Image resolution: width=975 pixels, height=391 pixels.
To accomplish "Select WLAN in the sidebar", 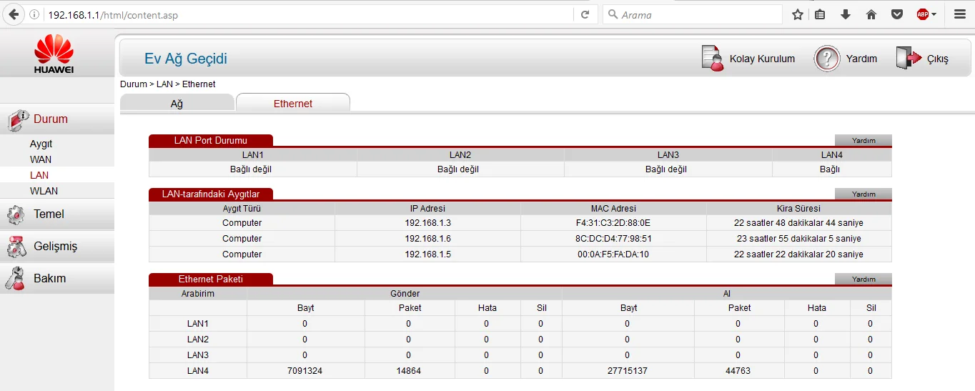I will click(x=44, y=191).
